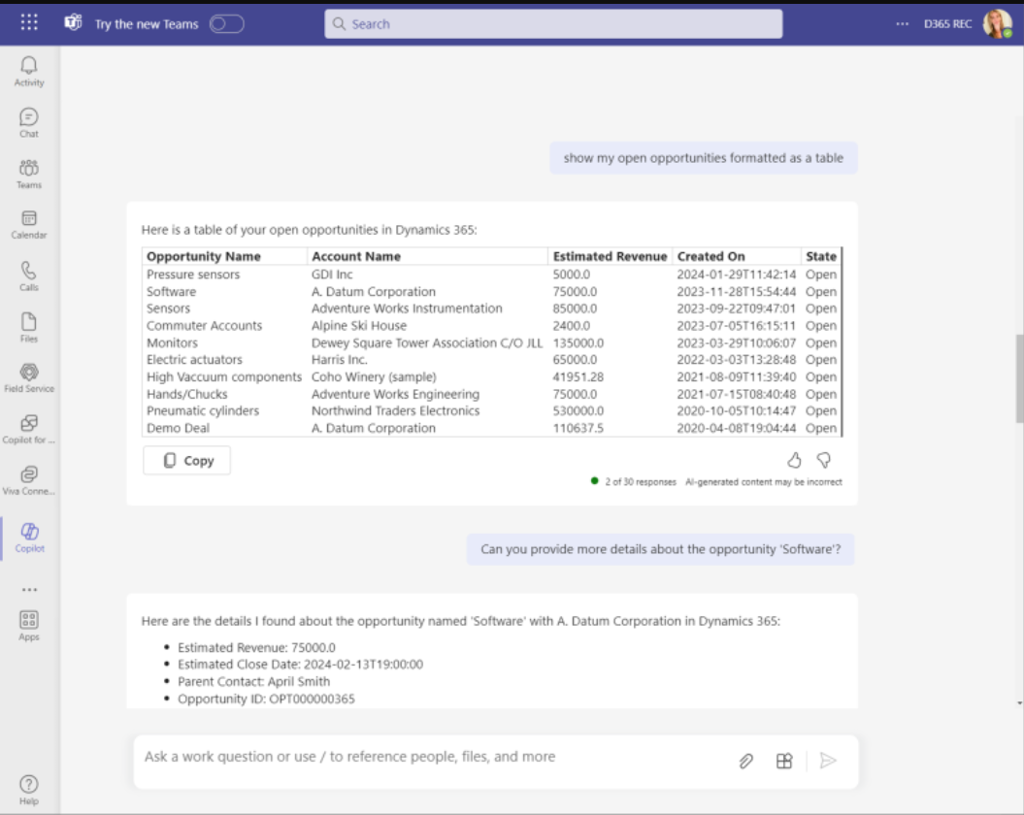The image size is (1024, 815).
Task: Click the chat vertical scrollbar thumb
Action: (1019, 378)
